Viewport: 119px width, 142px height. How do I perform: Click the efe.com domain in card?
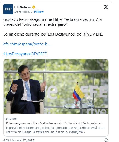pos(11,119)
